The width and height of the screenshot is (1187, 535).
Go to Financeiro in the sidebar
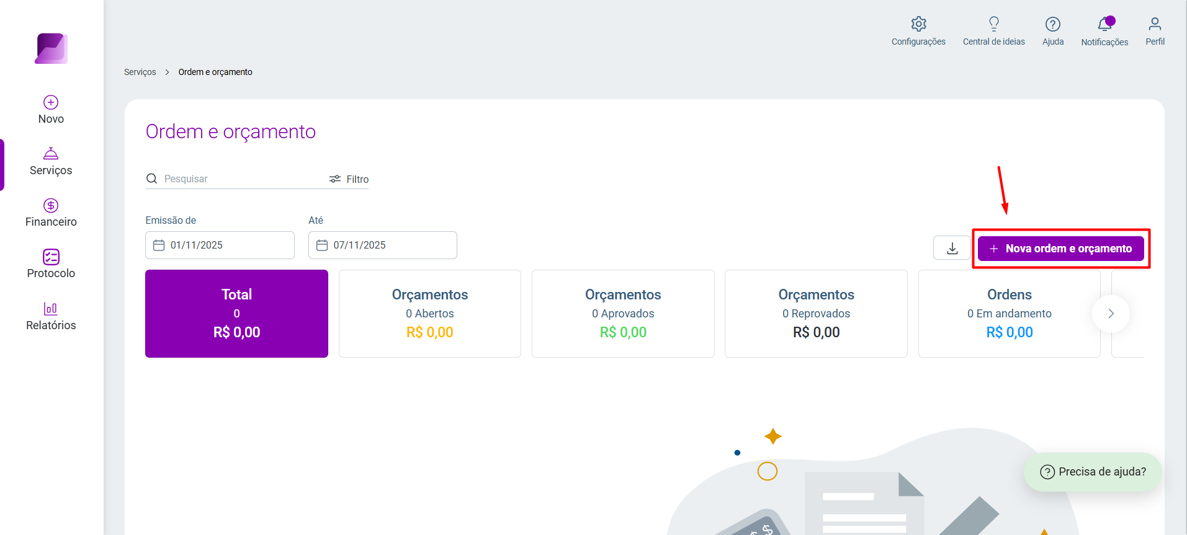[51, 213]
